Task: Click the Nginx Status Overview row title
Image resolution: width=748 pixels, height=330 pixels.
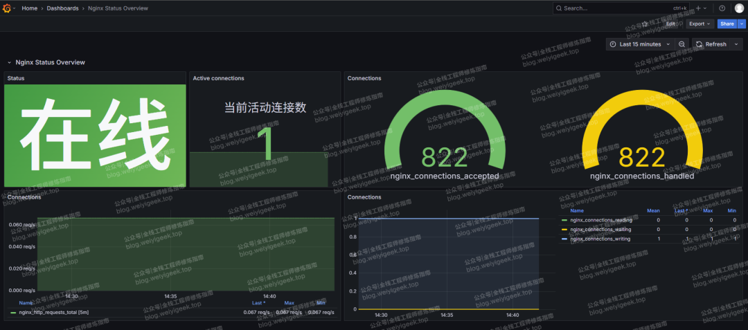Action: pos(50,62)
